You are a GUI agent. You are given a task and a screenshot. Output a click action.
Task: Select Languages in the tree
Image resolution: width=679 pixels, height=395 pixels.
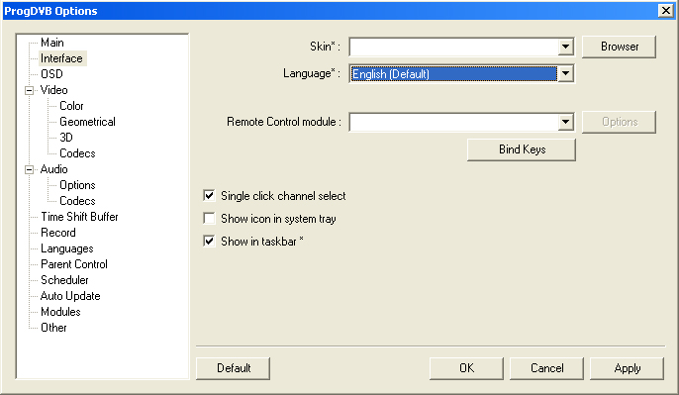pyautogui.click(x=67, y=248)
